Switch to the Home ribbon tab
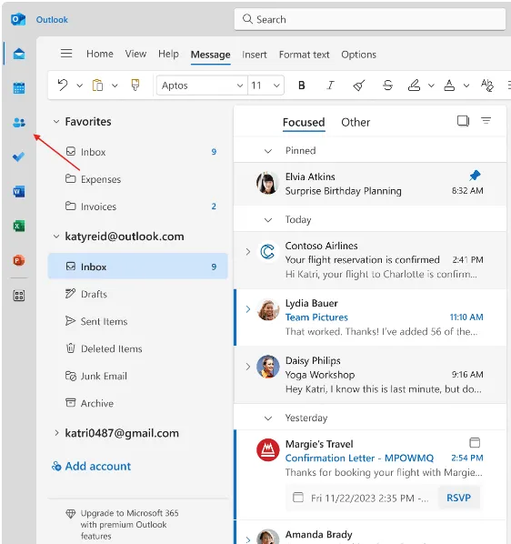This screenshot has width=511, height=544. [x=100, y=54]
